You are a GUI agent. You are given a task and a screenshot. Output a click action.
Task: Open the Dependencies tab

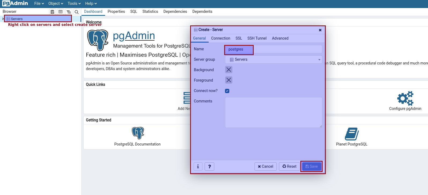[175, 12]
